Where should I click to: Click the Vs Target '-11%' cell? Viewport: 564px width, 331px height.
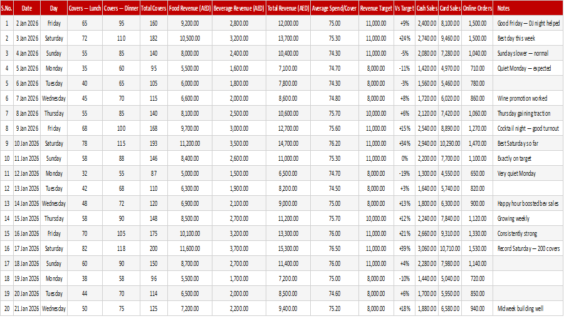pos(405,69)
